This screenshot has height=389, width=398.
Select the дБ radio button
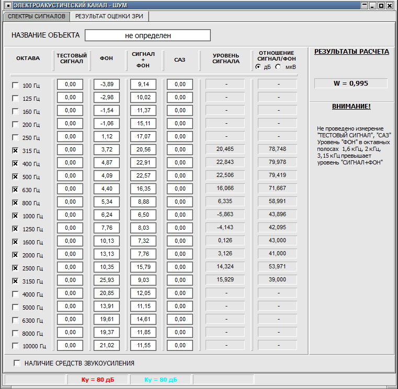pyautogui.click(x=258, y=67)
